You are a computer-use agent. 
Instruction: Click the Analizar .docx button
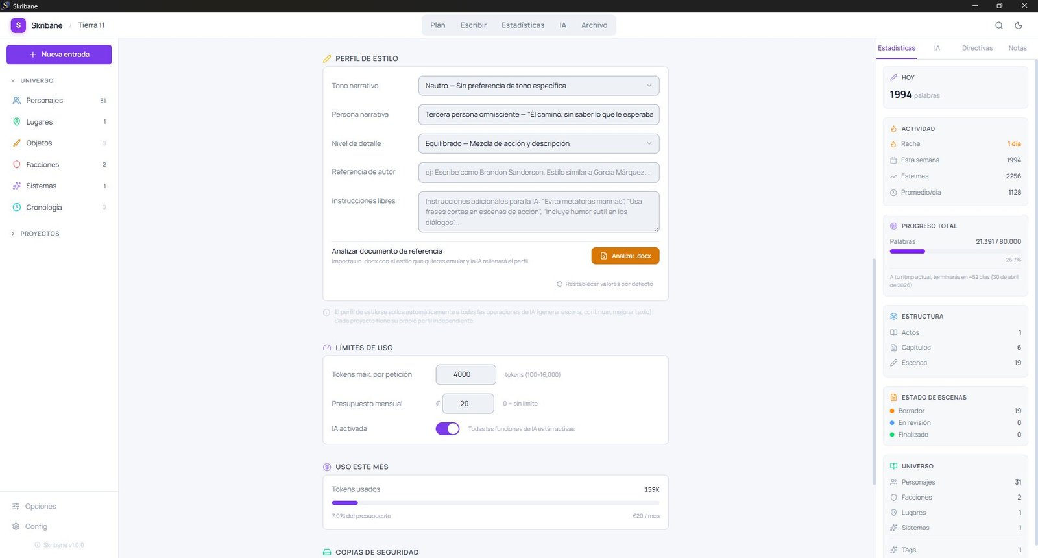coord(625,256)
